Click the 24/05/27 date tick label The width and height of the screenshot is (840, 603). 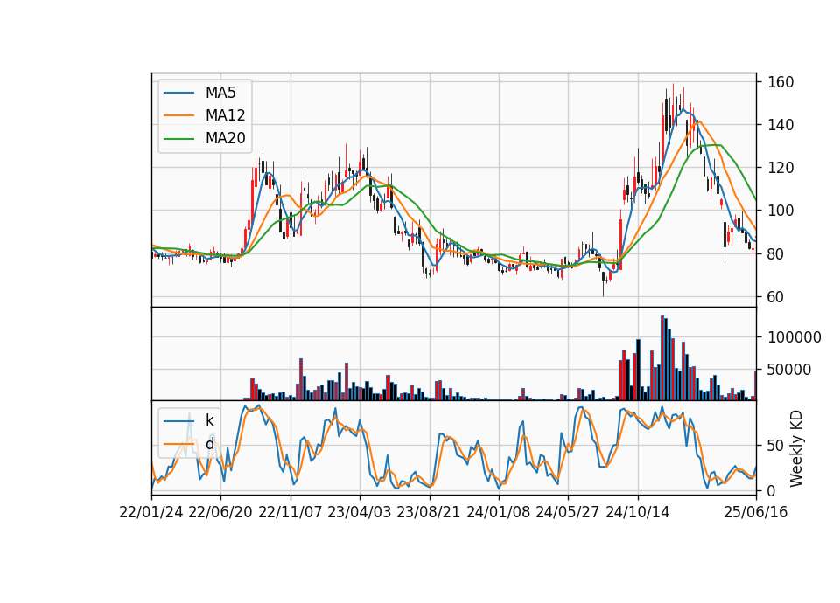(567, 513)
